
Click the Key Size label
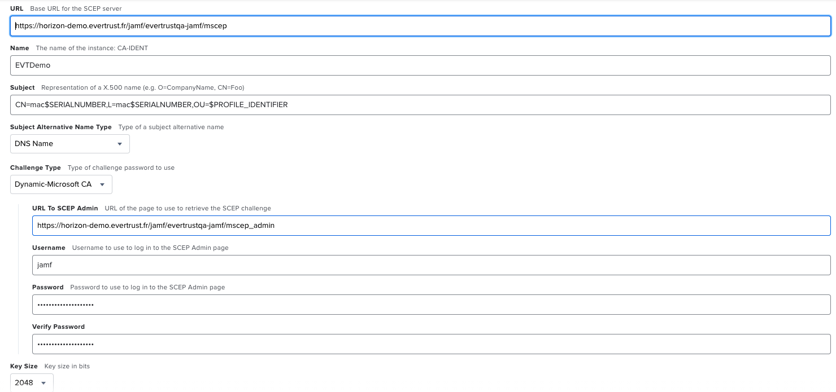[24, 365]
